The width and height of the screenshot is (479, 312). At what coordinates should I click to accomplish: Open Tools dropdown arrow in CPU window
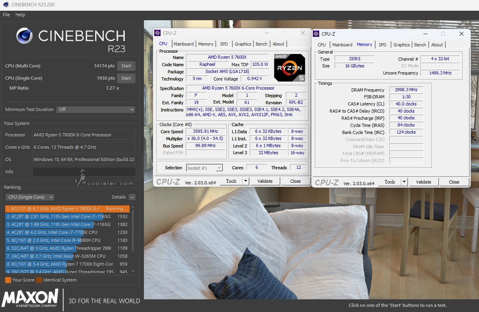[x=246, y=181]
